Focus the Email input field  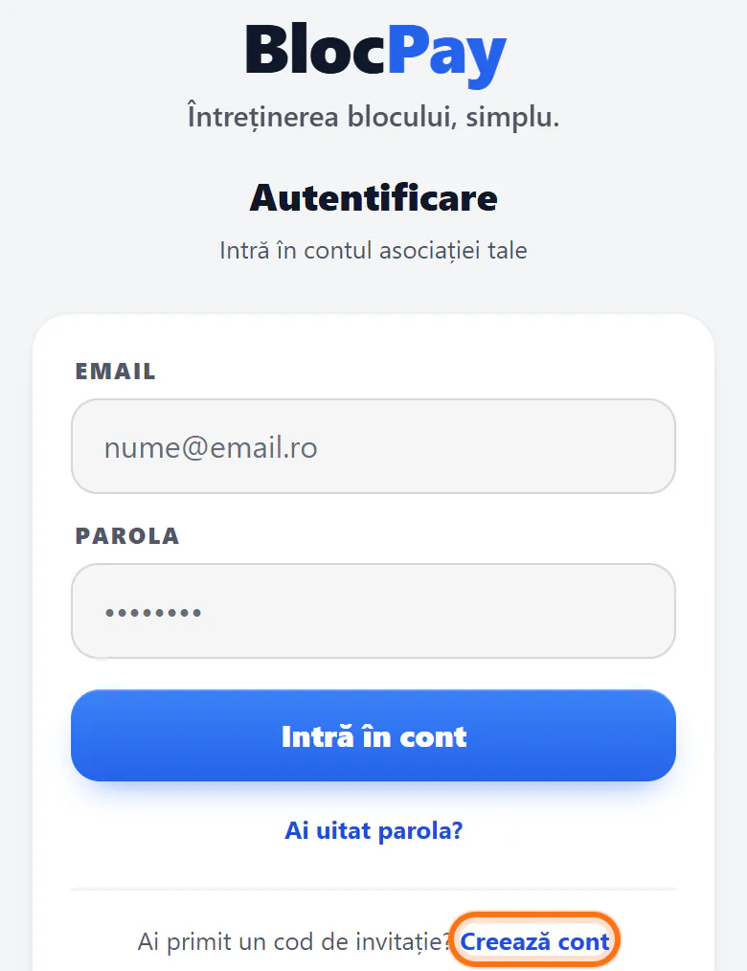(x=373, y=446)
